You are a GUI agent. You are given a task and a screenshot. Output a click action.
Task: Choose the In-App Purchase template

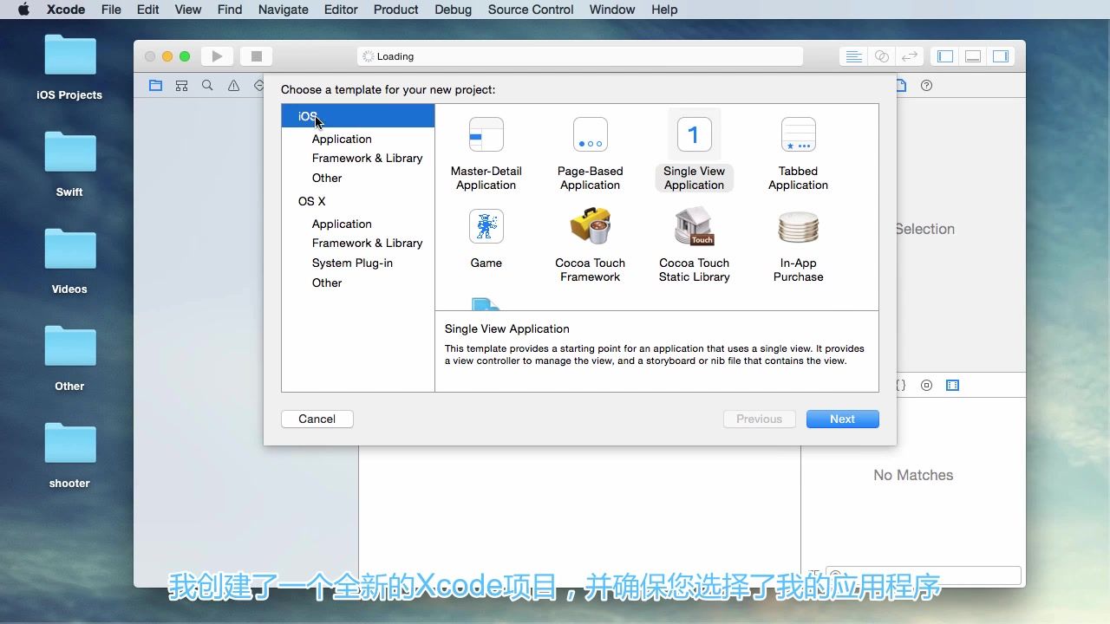[798, 246]
